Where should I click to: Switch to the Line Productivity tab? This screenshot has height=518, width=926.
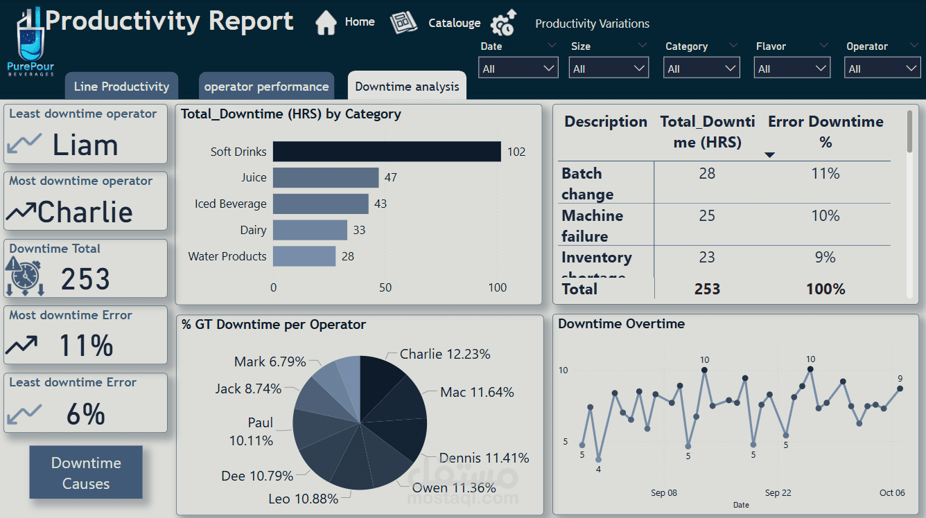[121, 86]
